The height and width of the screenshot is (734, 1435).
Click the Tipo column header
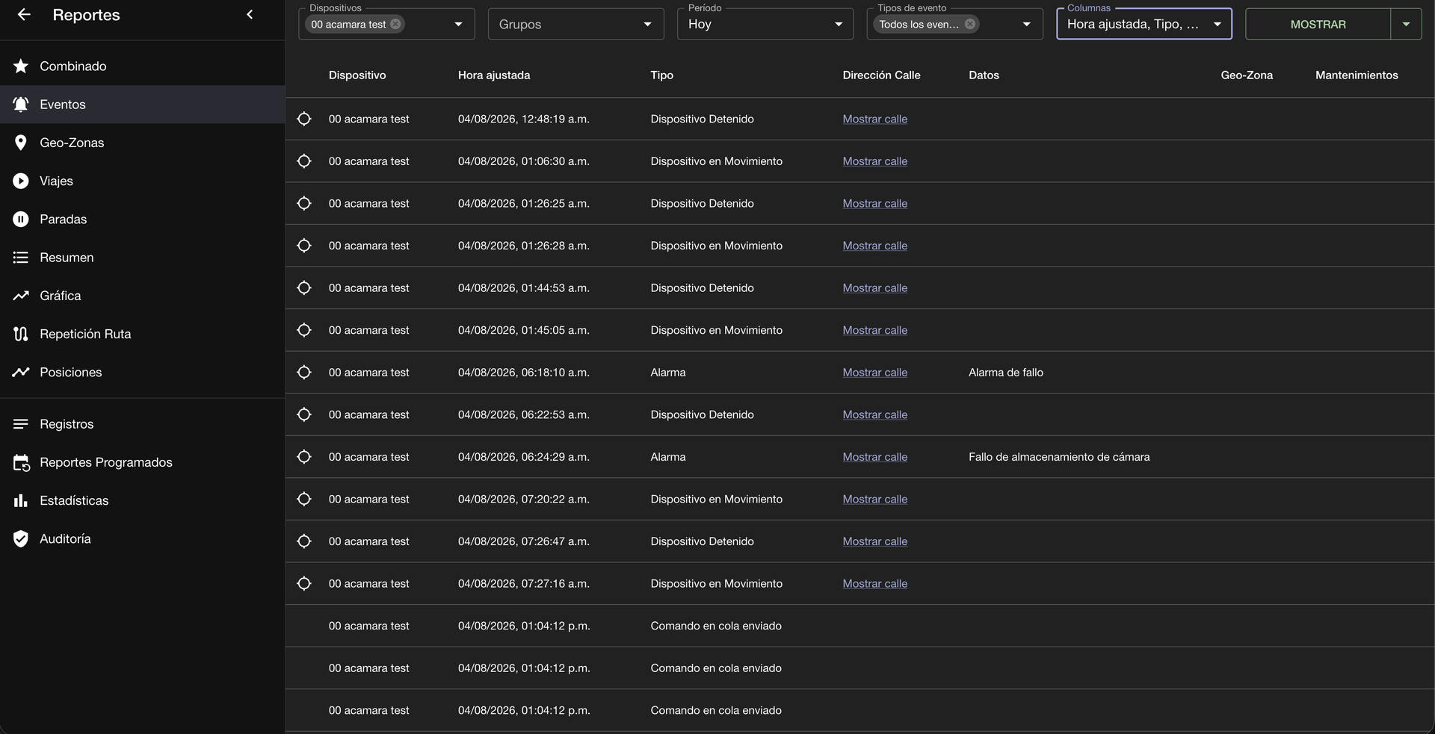tap(662, 75)
